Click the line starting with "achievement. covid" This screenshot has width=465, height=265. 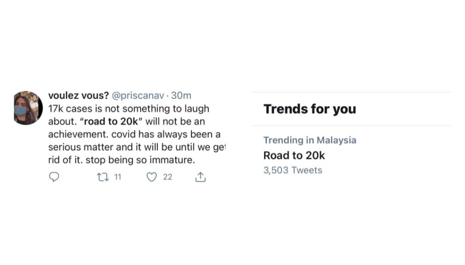pyautogui.click(x=134, y=135)
